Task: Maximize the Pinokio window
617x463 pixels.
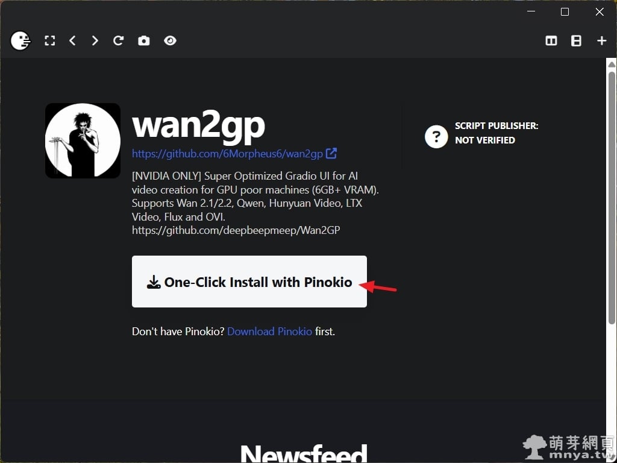Action: point(565,12)
